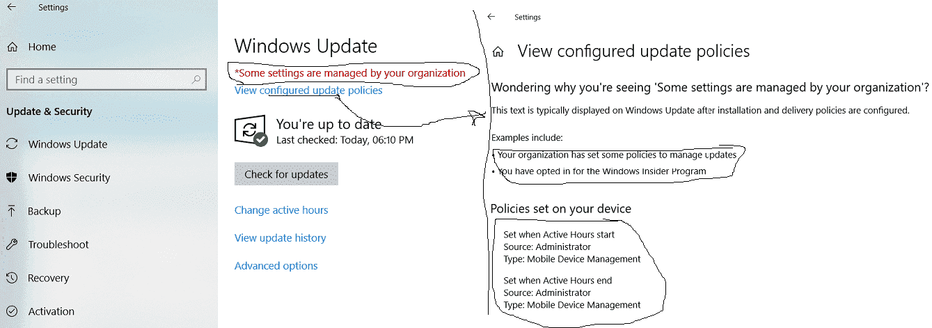Click the red managed by your organization notice

click(x=350, y=72)
